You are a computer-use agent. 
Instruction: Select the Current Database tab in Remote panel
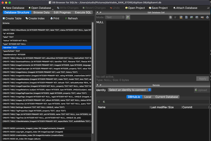(167, 97)
